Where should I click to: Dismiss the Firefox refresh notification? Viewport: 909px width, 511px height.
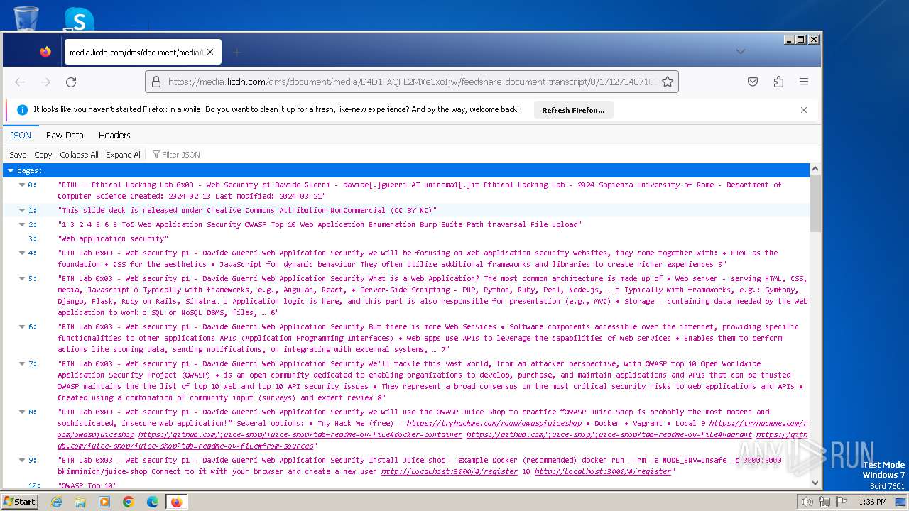(804, 110)
